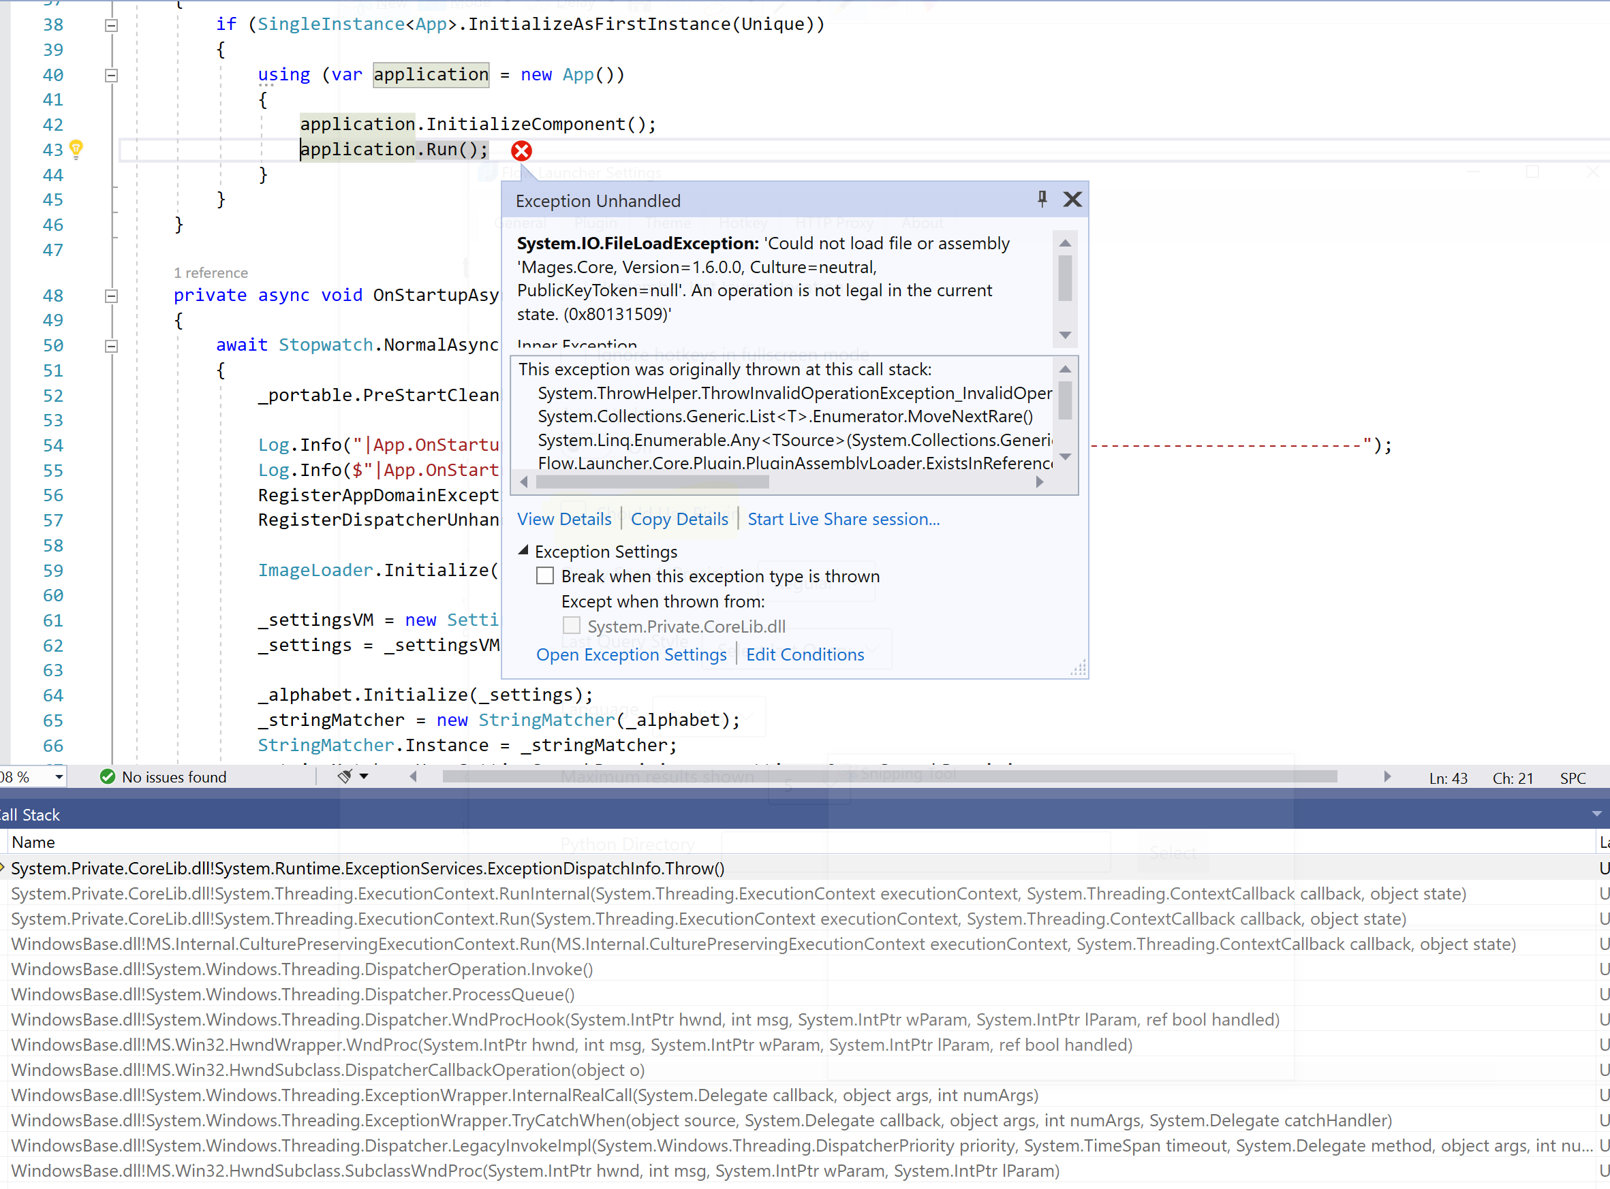Image resolution: width=1610 pixels, height=1189 pixels.
Task: Enable Break when this exception type is thrown
Action: [x=544, y=575]
